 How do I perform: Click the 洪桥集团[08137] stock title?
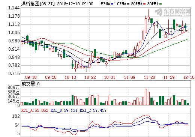(38, 4)
